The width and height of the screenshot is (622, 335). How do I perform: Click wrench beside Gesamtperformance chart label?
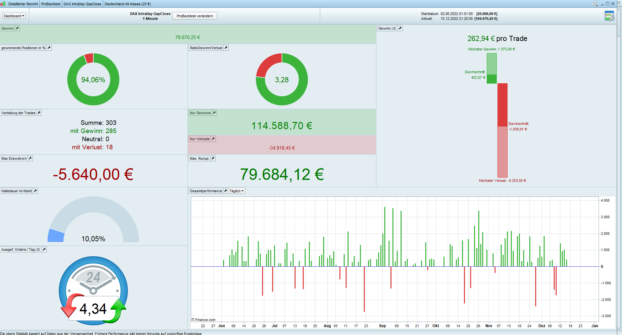coord(226,191)
